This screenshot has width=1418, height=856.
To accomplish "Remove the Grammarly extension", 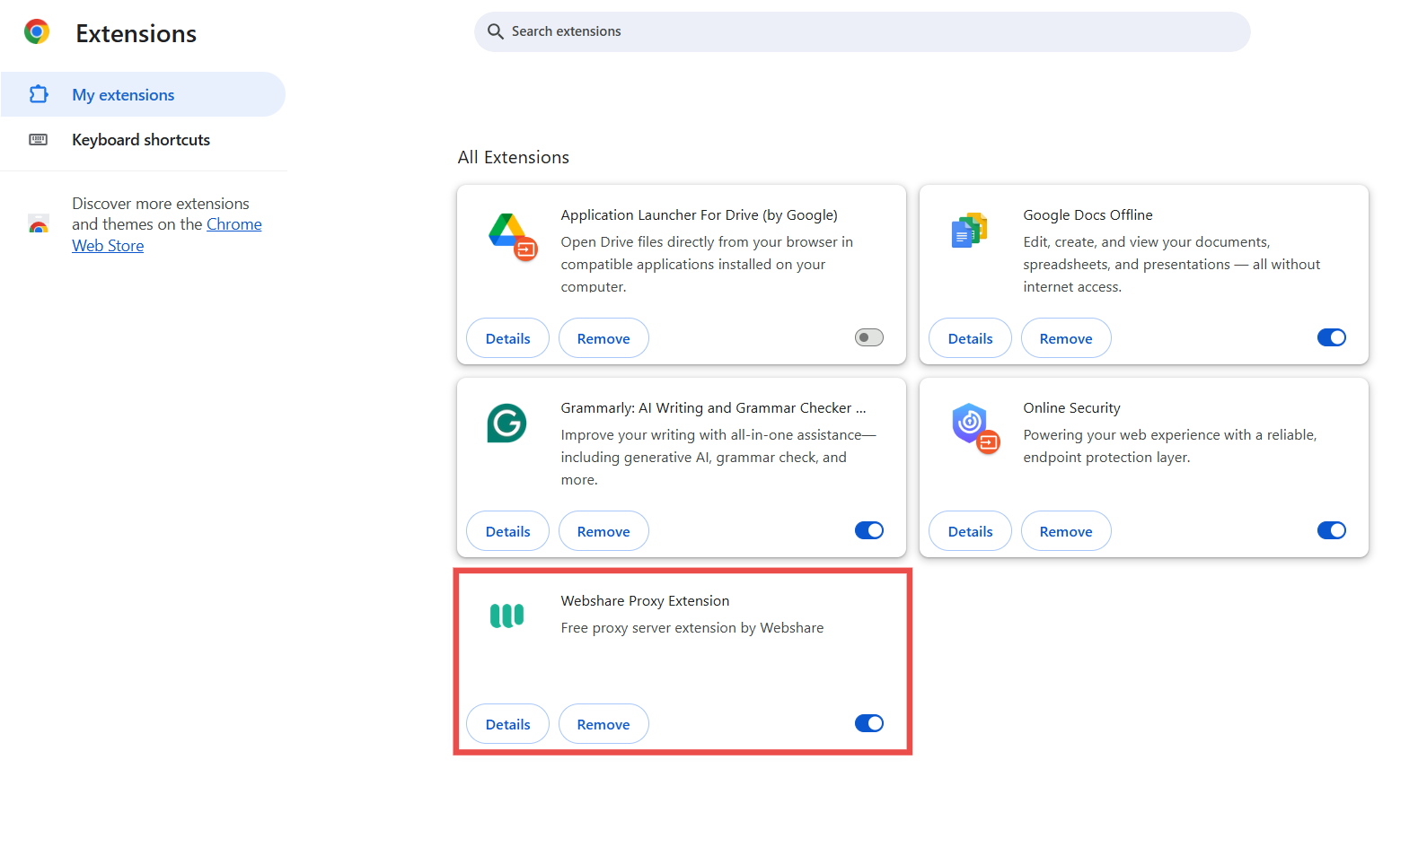I will (603, 531).
